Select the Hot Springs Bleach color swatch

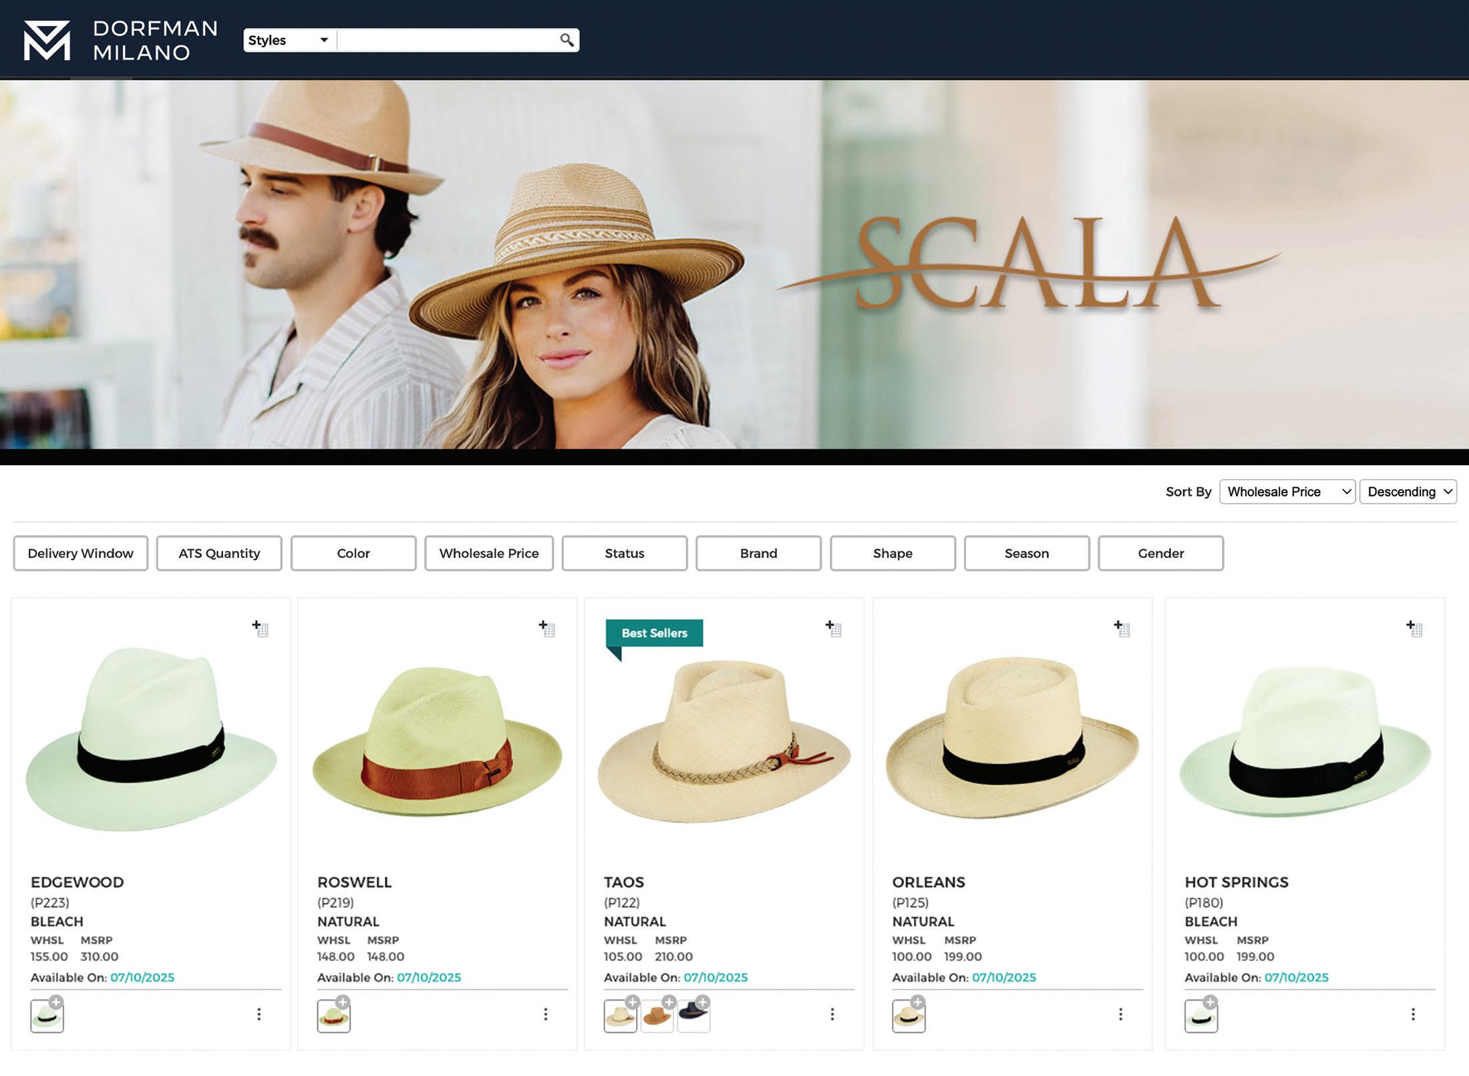point(1201,1017)
